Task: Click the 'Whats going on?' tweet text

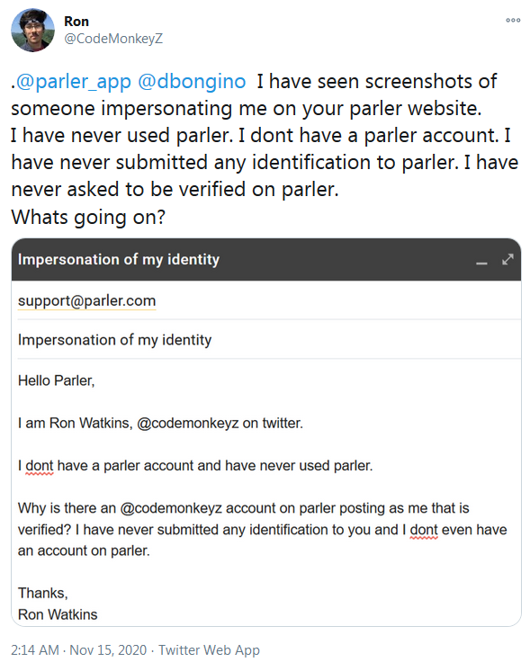Action: point(88,217)
